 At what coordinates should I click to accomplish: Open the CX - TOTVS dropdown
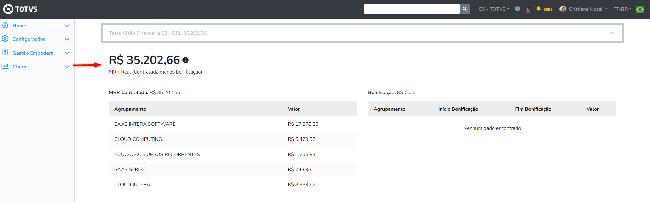(494, 9)
